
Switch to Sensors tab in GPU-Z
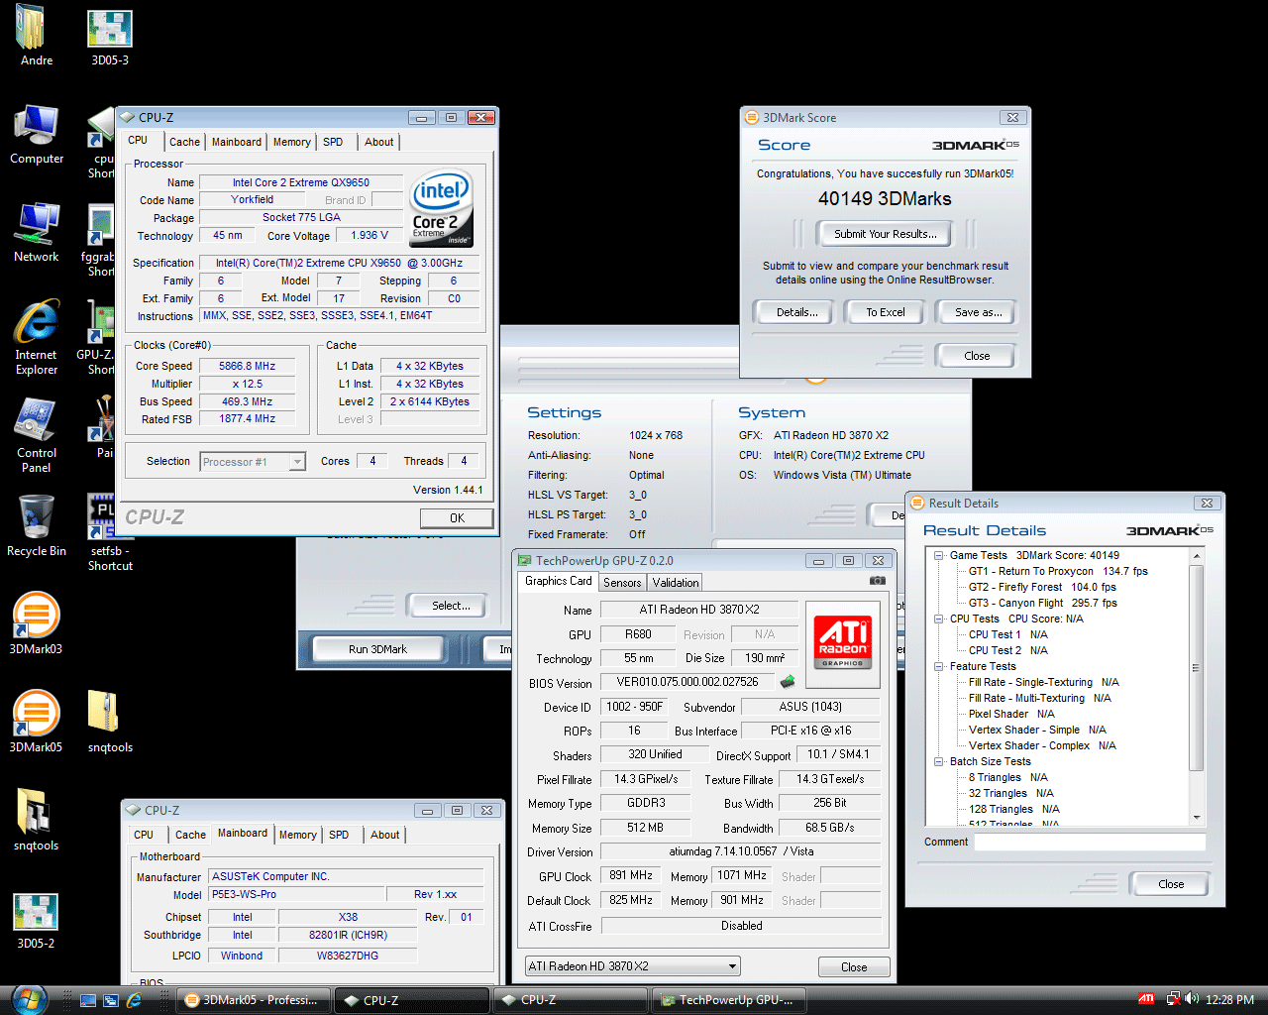(x=622, y=583)
